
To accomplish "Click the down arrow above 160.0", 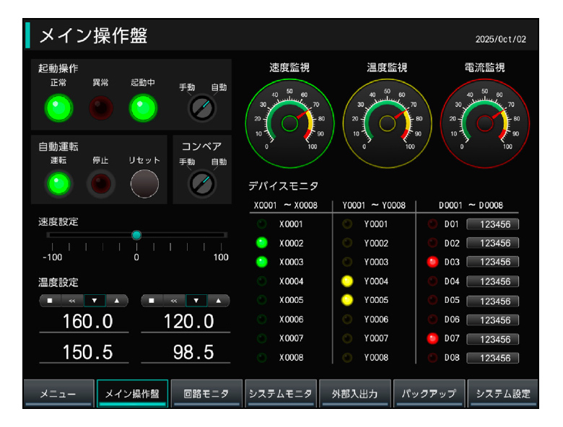I will tap(95, 300).
